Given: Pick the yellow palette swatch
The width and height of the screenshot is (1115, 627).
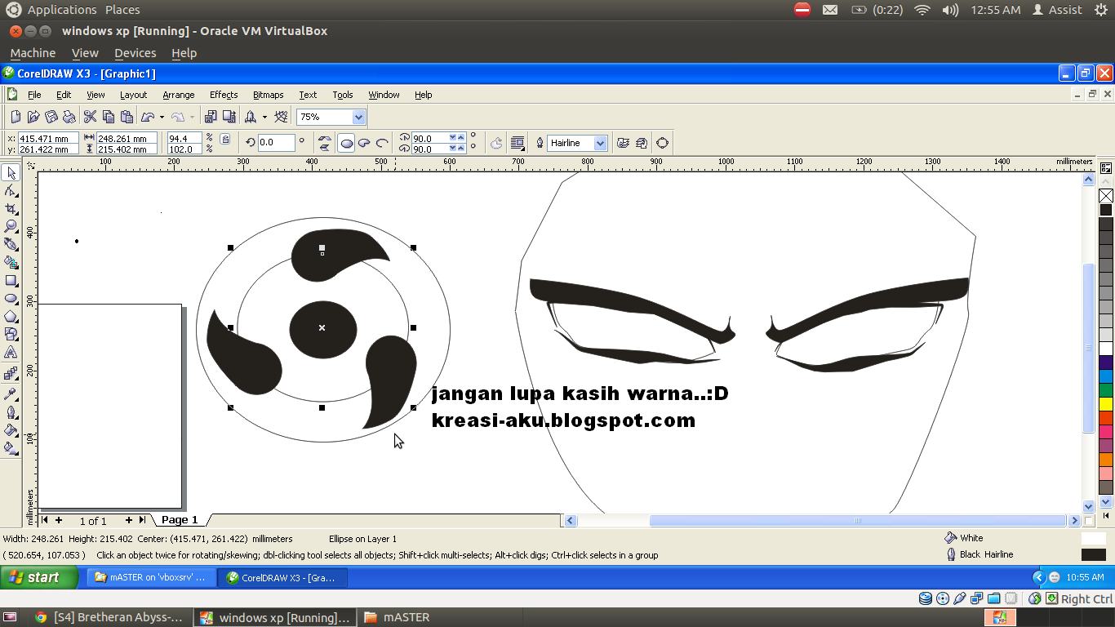Looking at the screenshot, I should click(1106, 403).
